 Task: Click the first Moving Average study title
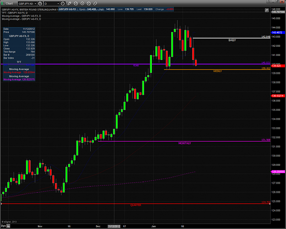pyautogui.click(x=22, y=16)
